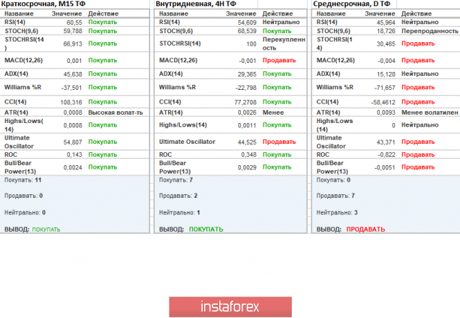Click RSI(14) value 45,964 in D table
The height and width of the screenshot is (318, 460).
(386, 22)
